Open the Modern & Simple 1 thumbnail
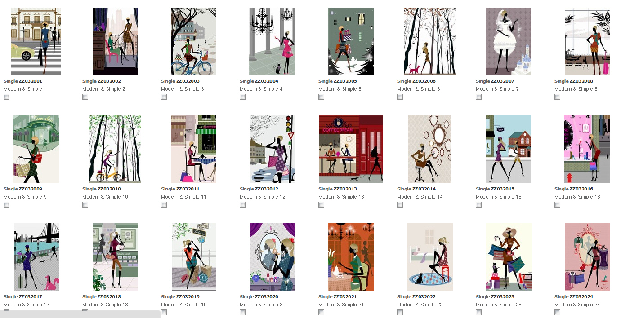The image size is (630, 318). 36,41
